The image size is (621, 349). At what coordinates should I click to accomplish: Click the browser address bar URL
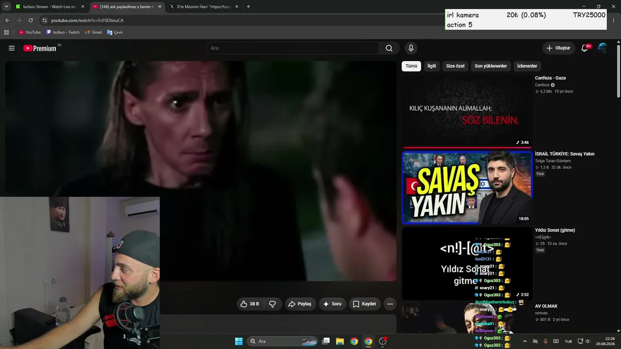87,20
